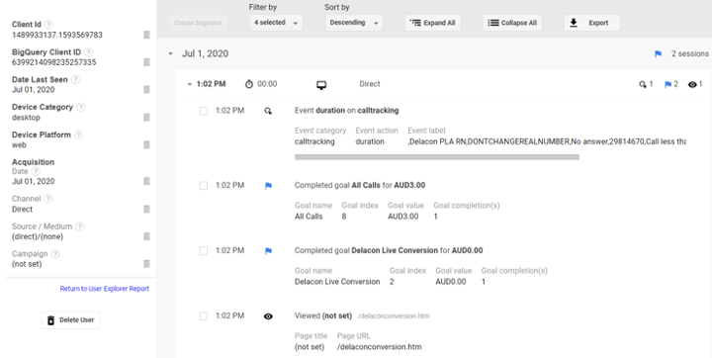Click the Delete User button
The height and width of the screenshot is (358, 712).
[x=70, y=320]
